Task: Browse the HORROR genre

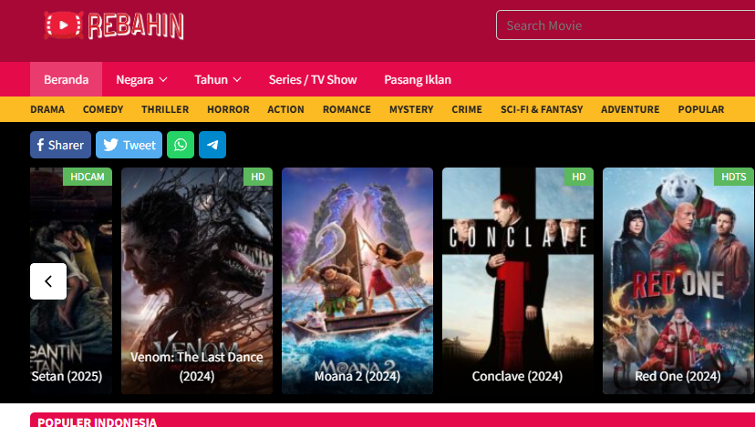Action: (228, 109)
